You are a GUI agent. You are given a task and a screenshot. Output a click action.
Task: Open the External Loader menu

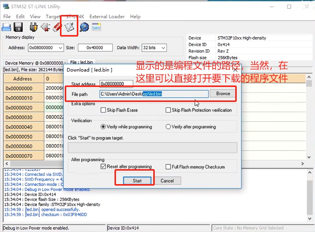click(107, 16)
